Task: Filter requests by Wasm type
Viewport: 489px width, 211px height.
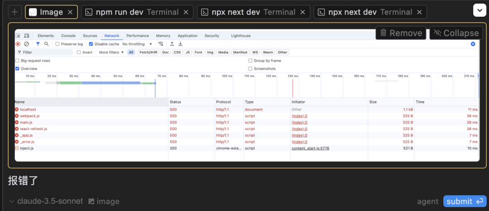Action: (268, 52)
